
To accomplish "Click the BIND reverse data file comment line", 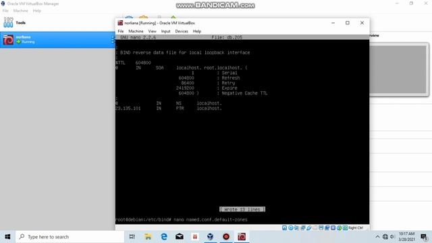I will click(183, 53).
